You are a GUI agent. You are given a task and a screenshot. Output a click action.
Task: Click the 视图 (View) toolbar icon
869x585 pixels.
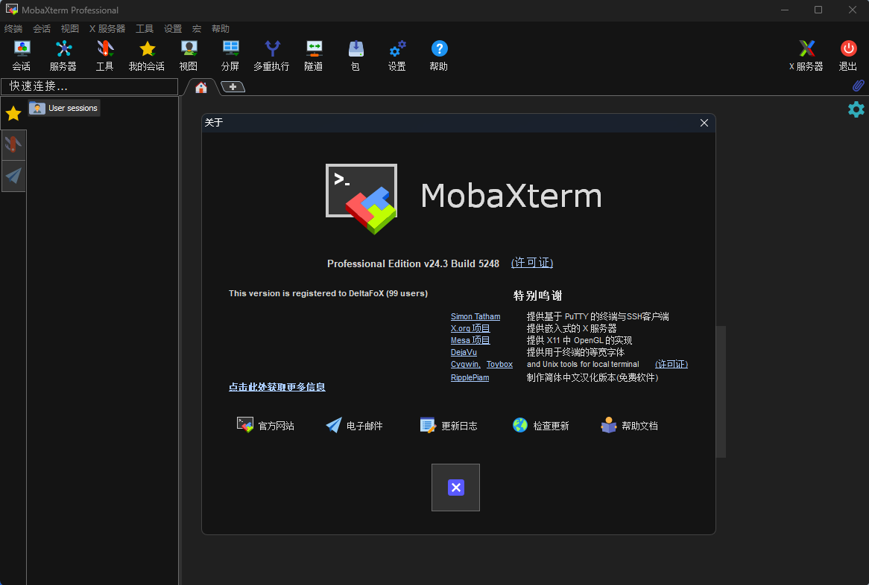pyautogui.click(x=189, y=56)
